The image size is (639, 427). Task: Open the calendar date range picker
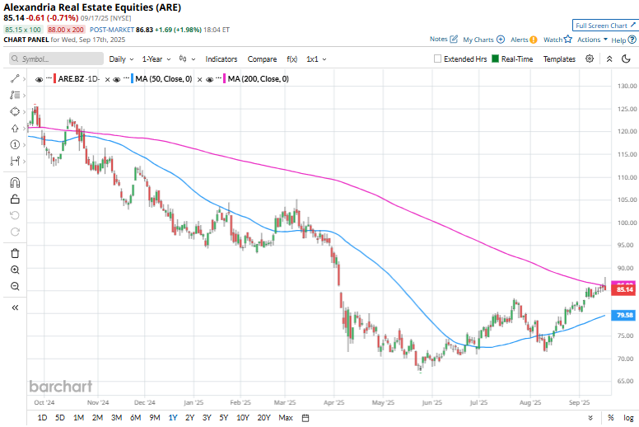click(306, 418)
